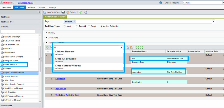Click the New Test Case button
The height and width of the screenshot is (108, 224).
[52, 12]
